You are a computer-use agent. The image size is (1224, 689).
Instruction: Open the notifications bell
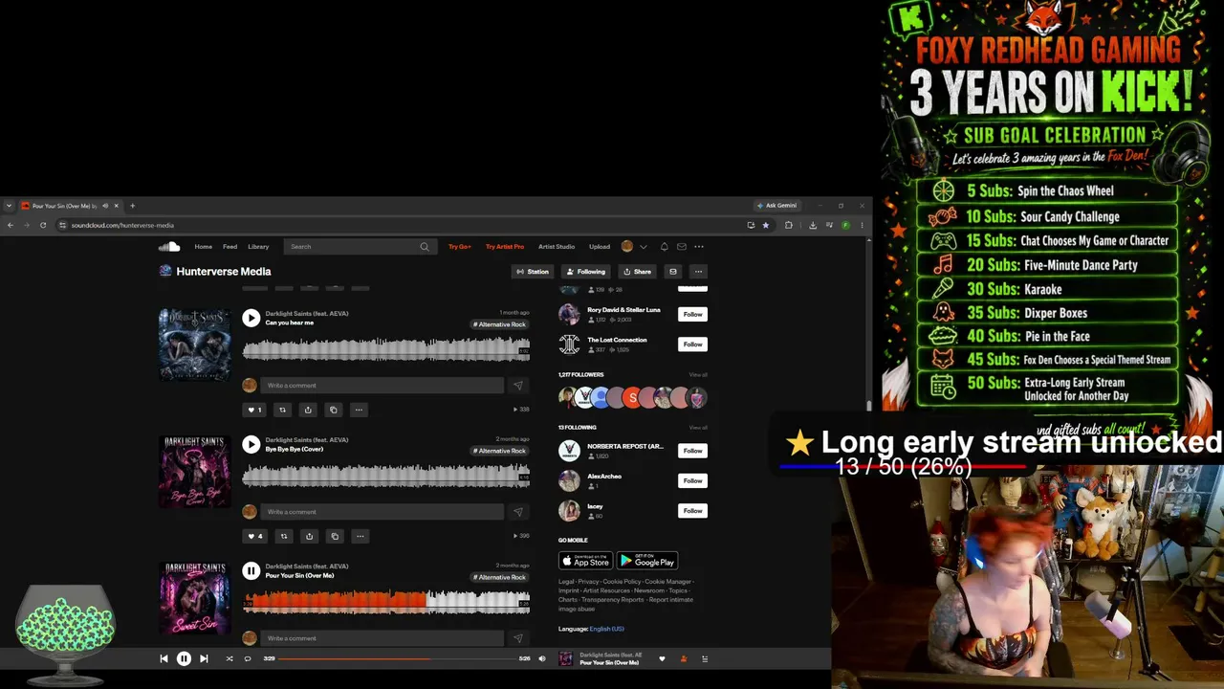click(665, 247)
